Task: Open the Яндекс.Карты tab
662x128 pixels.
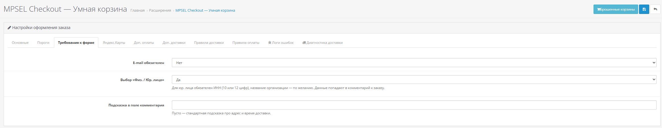Action: click(x=114, y=43)
